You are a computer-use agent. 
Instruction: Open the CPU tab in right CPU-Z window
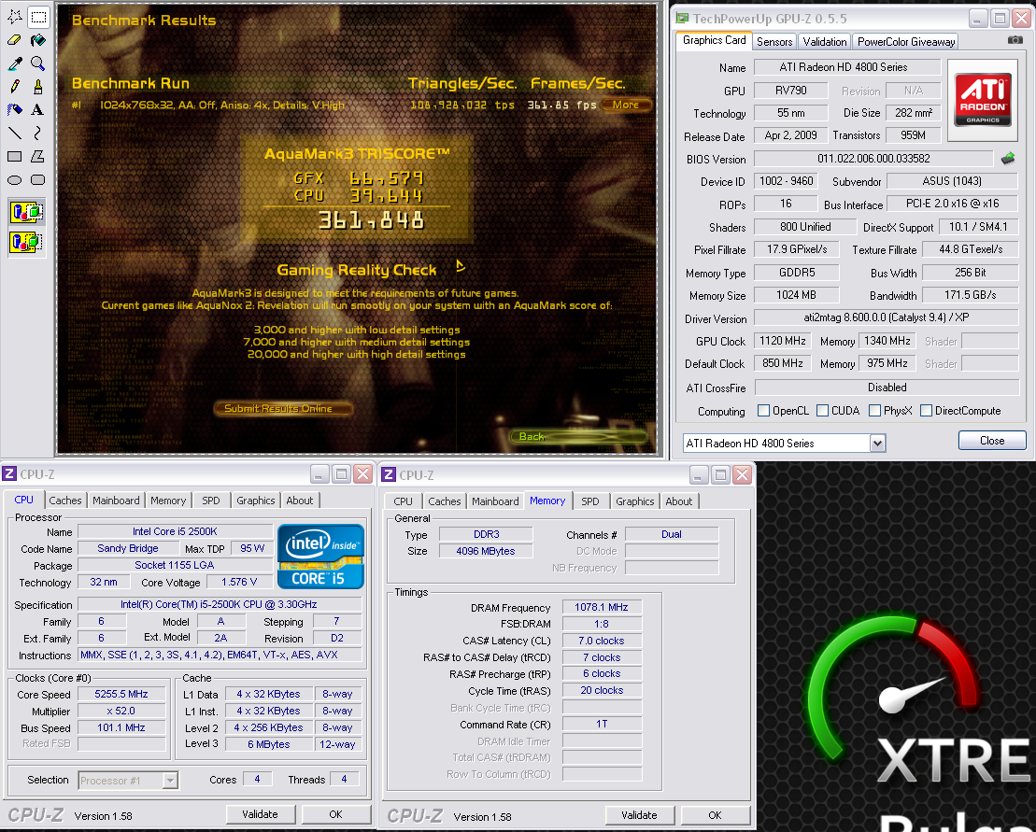pyautogui.click(x=403, y=501)
